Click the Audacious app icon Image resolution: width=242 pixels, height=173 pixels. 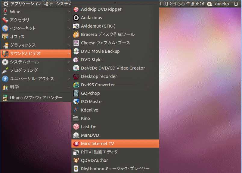(x=76, y=18)
